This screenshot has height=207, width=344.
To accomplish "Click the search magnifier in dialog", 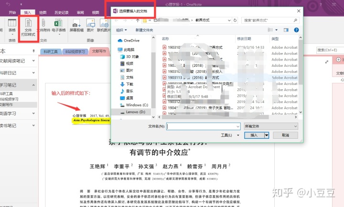I will point(295,21).
